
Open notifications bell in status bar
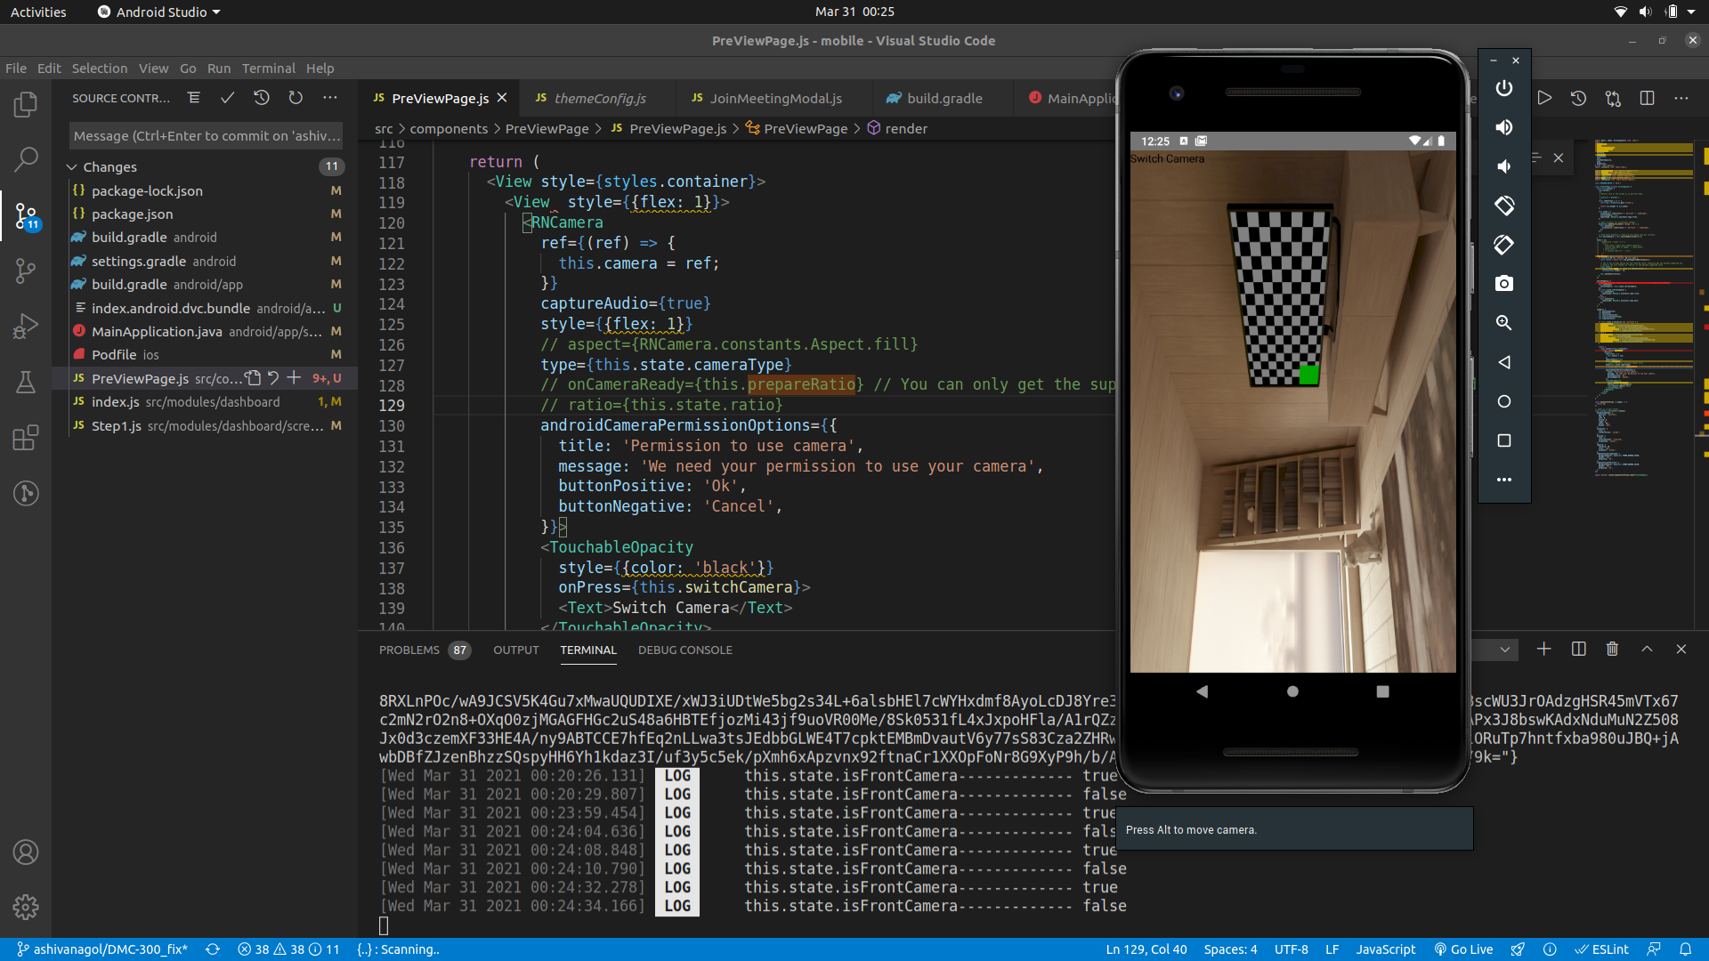pyautogui.click(x=1685, y=949)
